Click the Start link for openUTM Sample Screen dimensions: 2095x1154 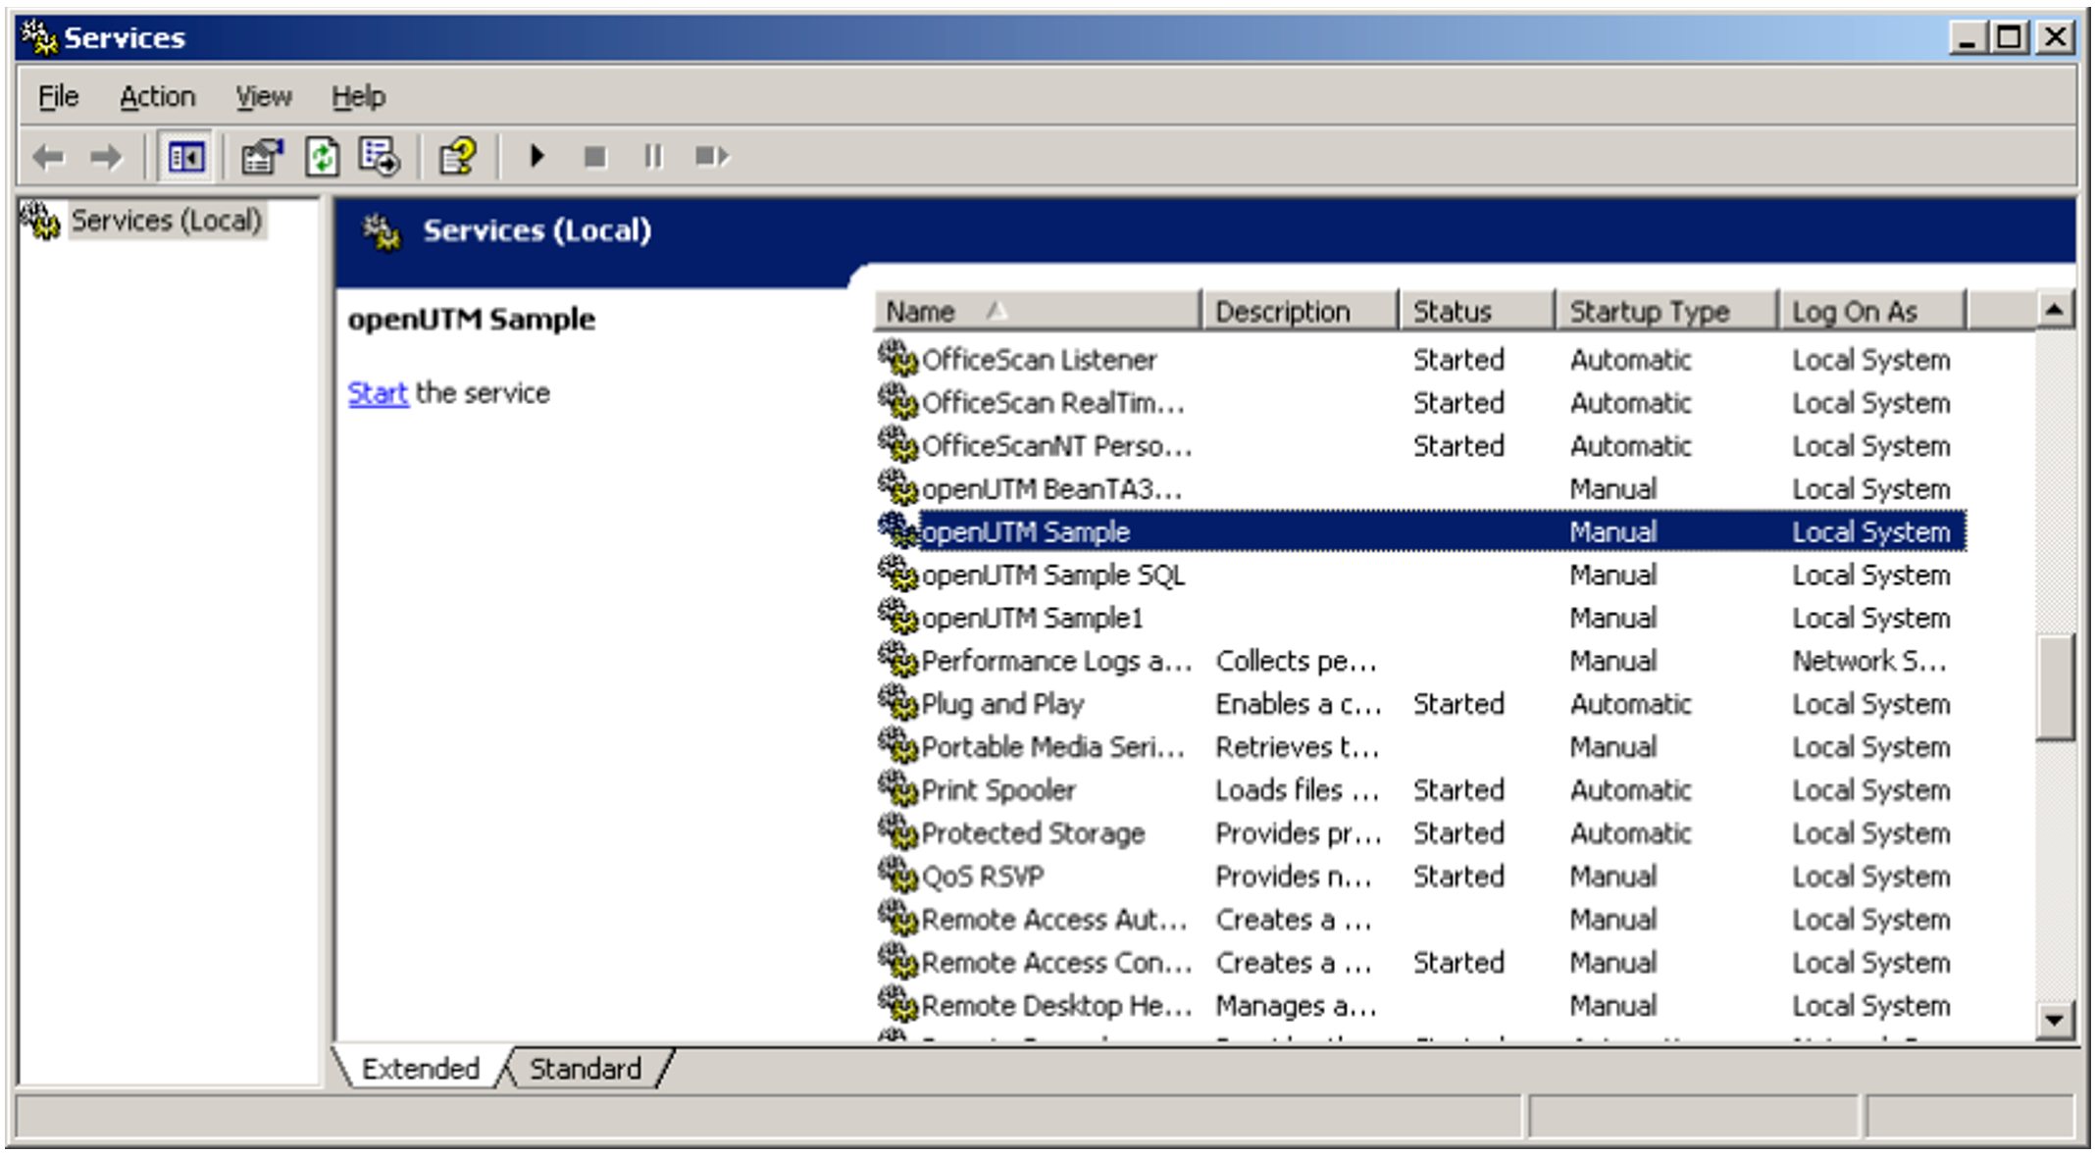point(377,393)
